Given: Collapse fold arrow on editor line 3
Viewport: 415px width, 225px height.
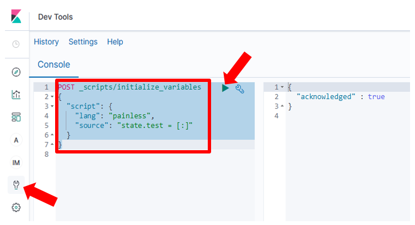Looking at the screenshot, I should (52, 106).
